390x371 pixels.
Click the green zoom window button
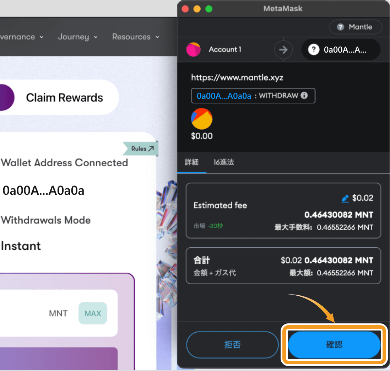(209, 9)
